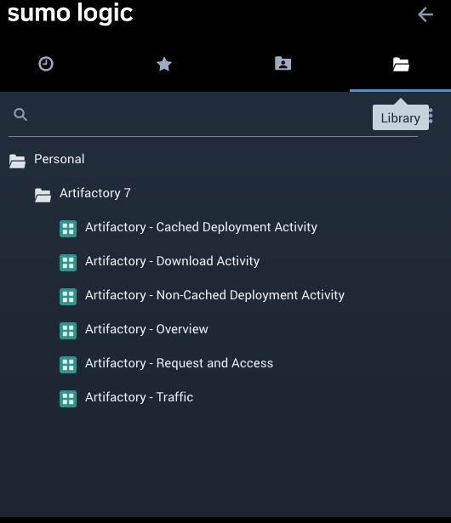This screenshot has width=451, height=523.
Task: Select the Library folder tab icon
Action: point(401,64)
